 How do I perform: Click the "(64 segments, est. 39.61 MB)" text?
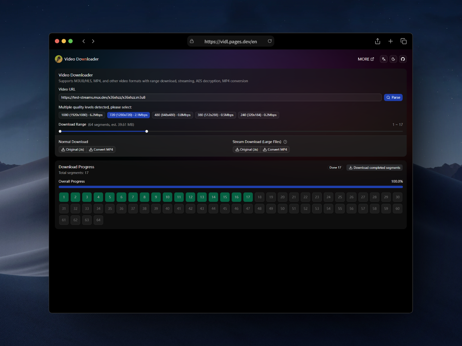111,125
